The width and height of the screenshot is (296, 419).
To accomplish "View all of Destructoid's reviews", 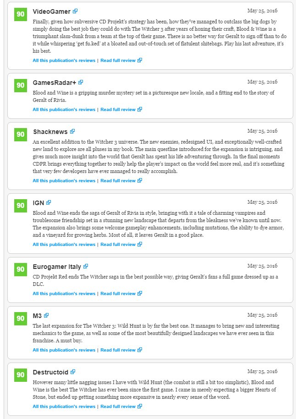I will pyautogui.click(x=64, y=407).
